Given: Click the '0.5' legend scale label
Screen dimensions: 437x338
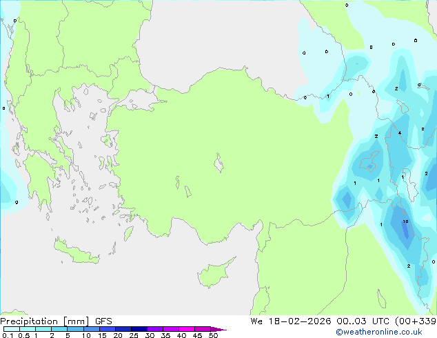Looking at the screenshot, I should point(23,335).
